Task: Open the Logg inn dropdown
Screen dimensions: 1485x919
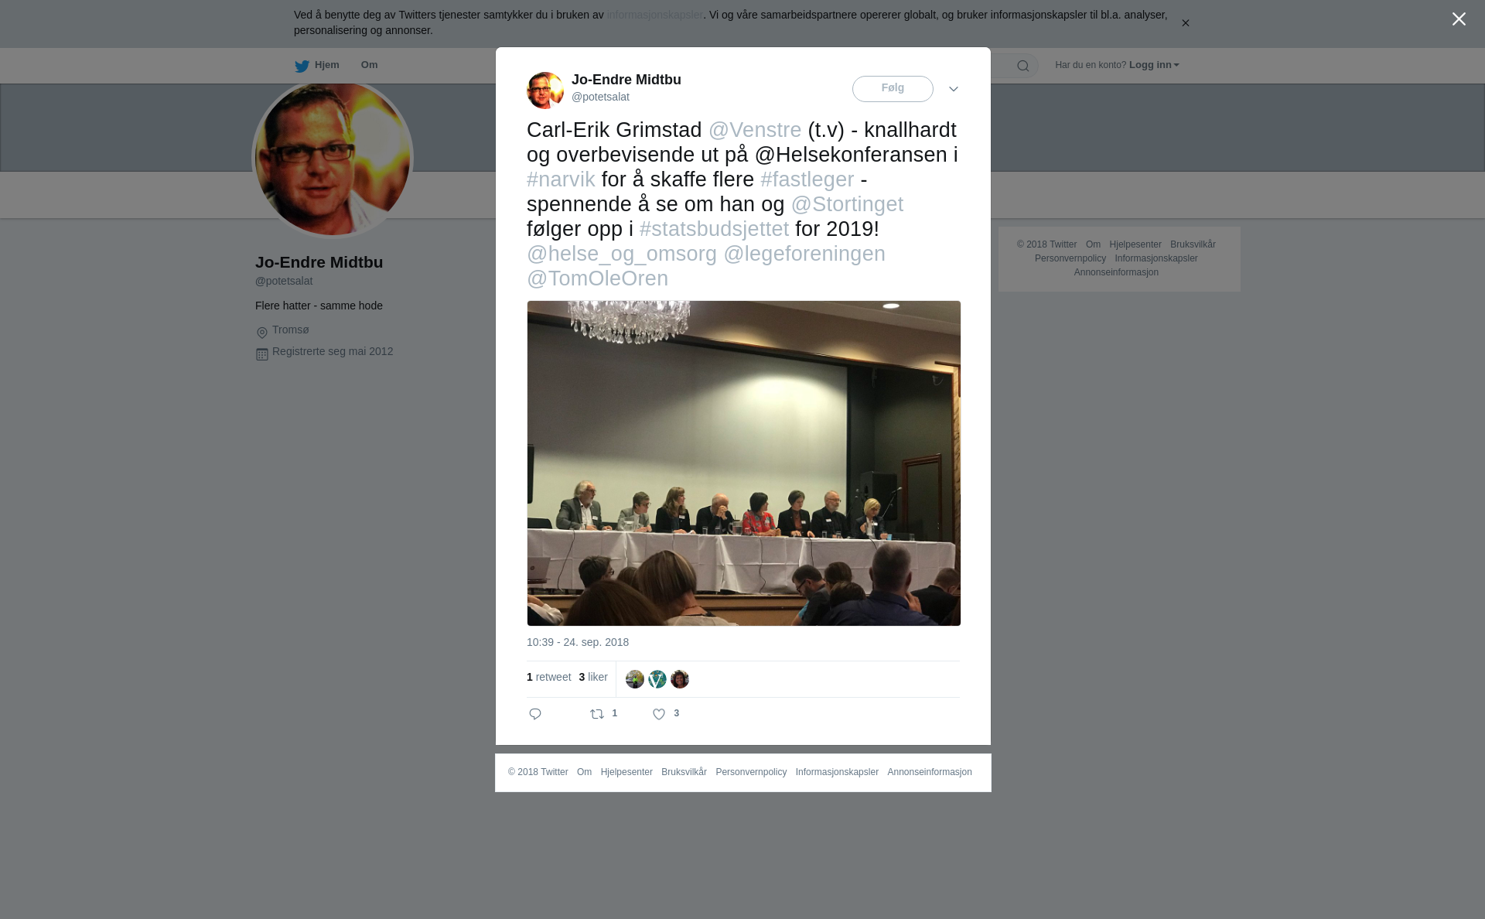Action: point(1154,65)
